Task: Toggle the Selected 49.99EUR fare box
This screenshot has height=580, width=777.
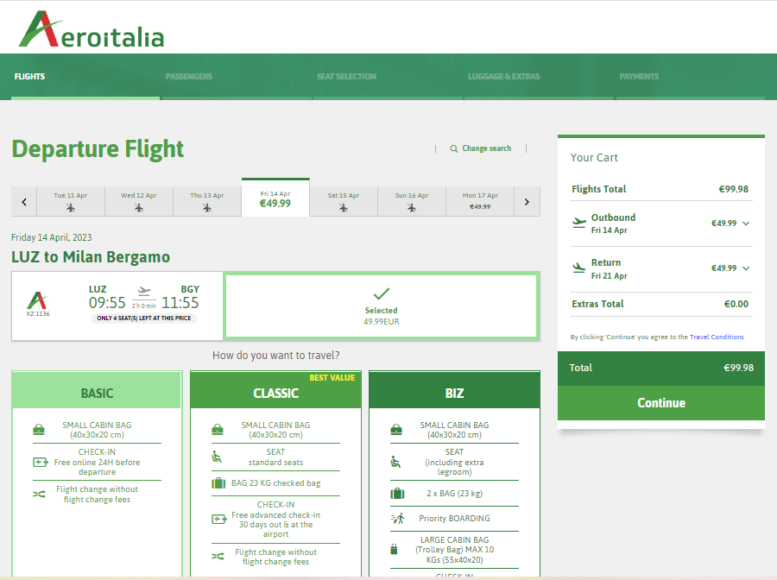Action: pyautogui.click(x=381, y=306)
